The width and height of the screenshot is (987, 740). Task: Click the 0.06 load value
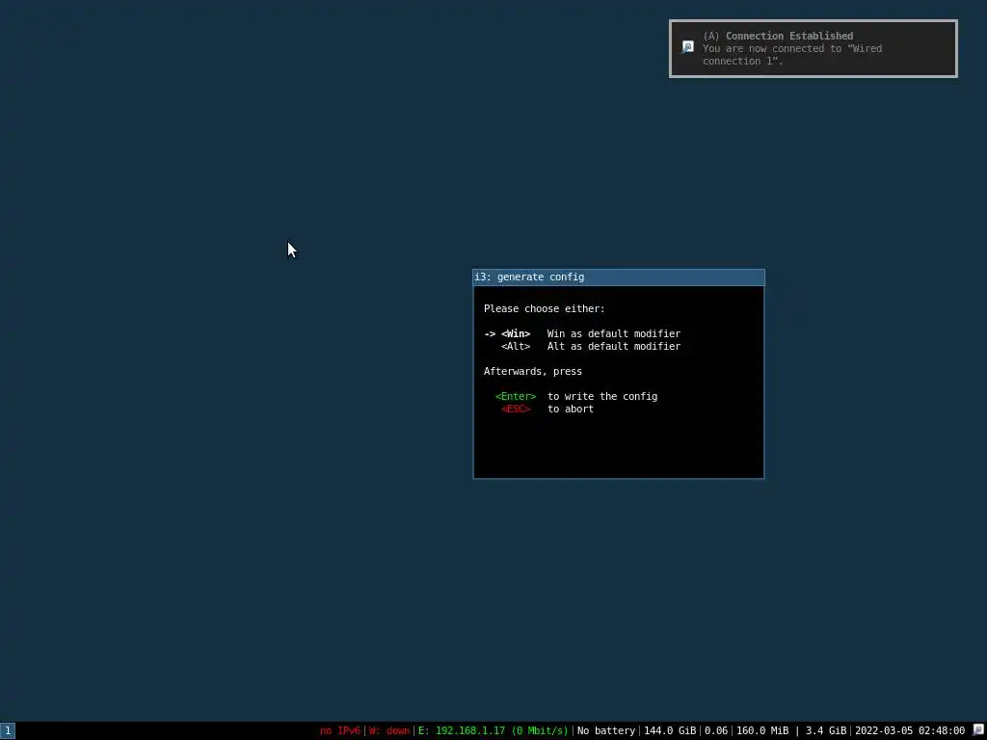click(x=716, y=730)
